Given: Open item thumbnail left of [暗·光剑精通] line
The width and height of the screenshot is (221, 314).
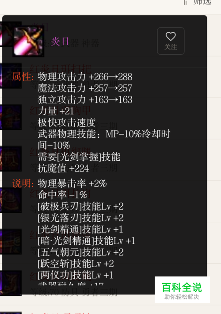Looking at the screenshot, I should click(11, 242).
